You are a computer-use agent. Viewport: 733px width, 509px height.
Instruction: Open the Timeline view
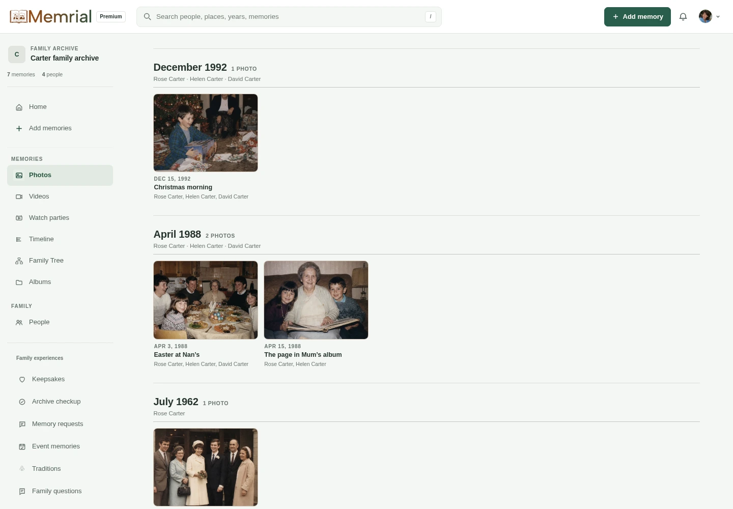coord(60,239)
